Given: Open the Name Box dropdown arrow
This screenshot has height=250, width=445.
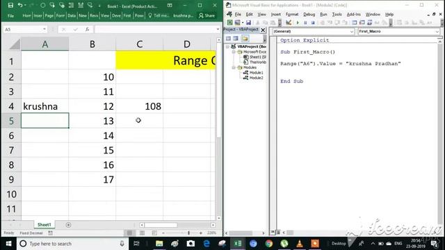Looking at the screenshot, I should [x=44, y=29].
